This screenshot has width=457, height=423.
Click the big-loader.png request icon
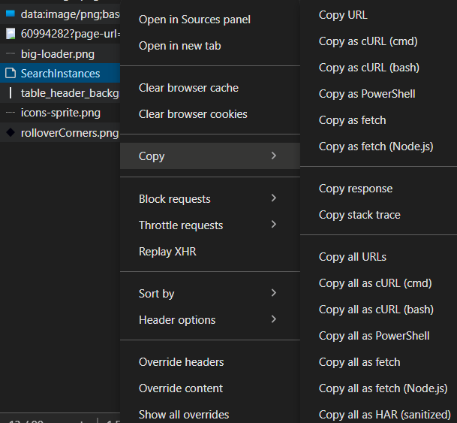pos(10,54)
